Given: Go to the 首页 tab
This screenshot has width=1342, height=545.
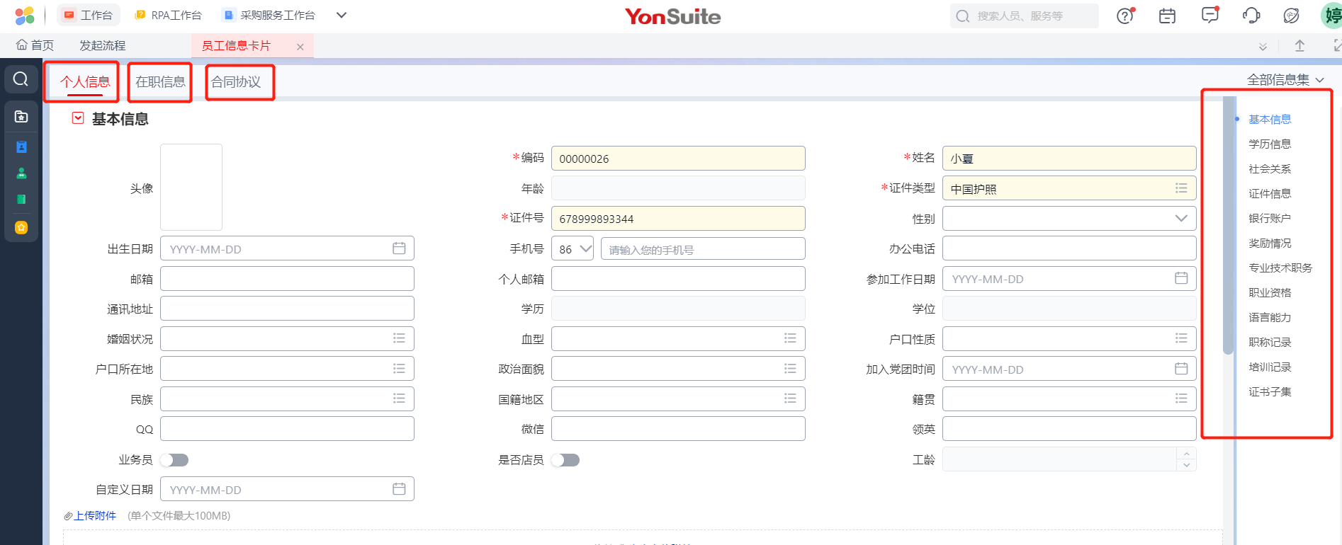Looking at the screenshot, I should (x=35, y=45).
